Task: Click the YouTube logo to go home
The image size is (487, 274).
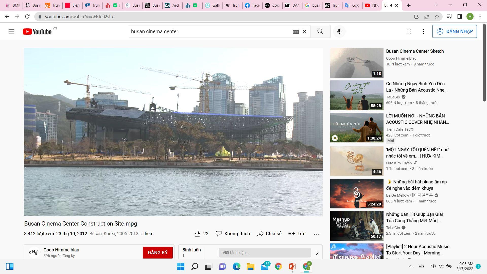Action: click(x=37, y=31)
